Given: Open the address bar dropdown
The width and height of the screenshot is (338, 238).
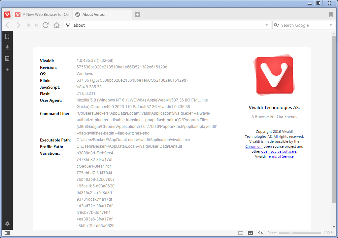Looking at the screenshot, I should pyautogui.click(x=266, y=25).
